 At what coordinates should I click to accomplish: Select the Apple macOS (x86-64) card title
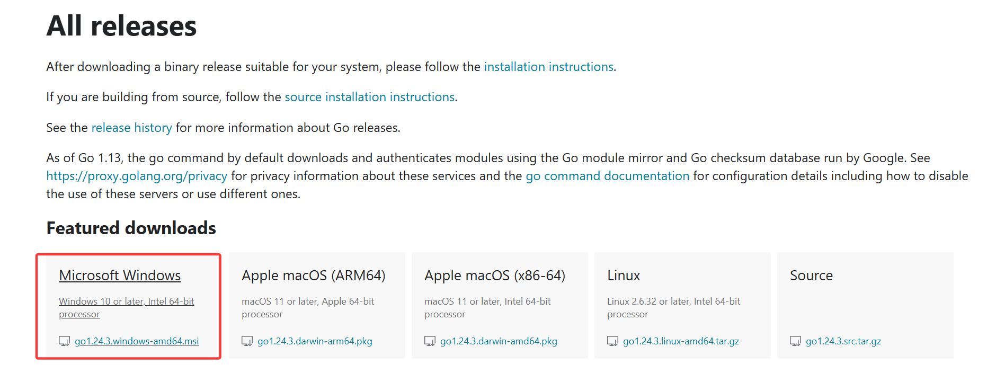(495, 276)
